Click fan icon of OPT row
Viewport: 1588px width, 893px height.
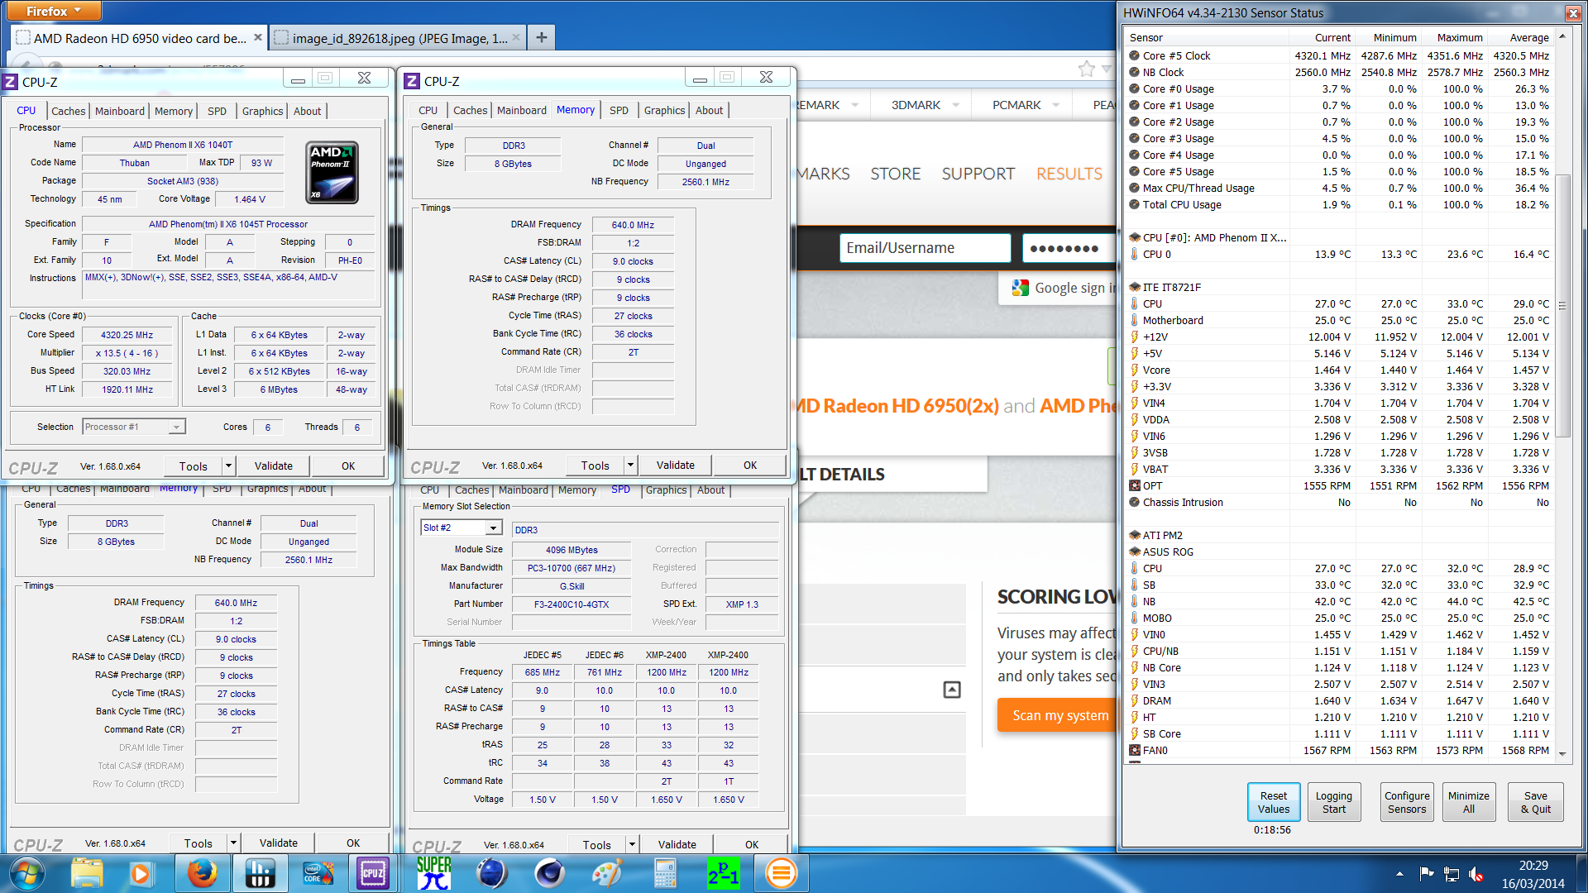pos(1135,485)
